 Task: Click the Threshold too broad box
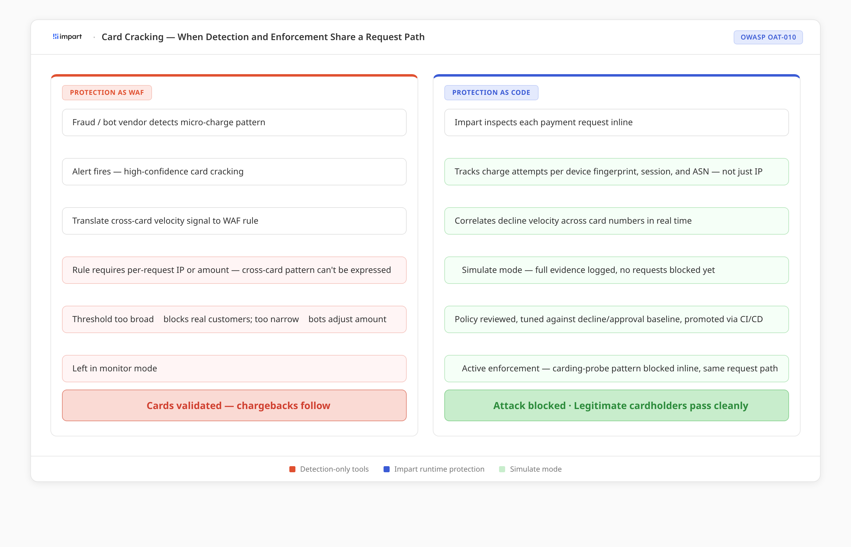234,319
